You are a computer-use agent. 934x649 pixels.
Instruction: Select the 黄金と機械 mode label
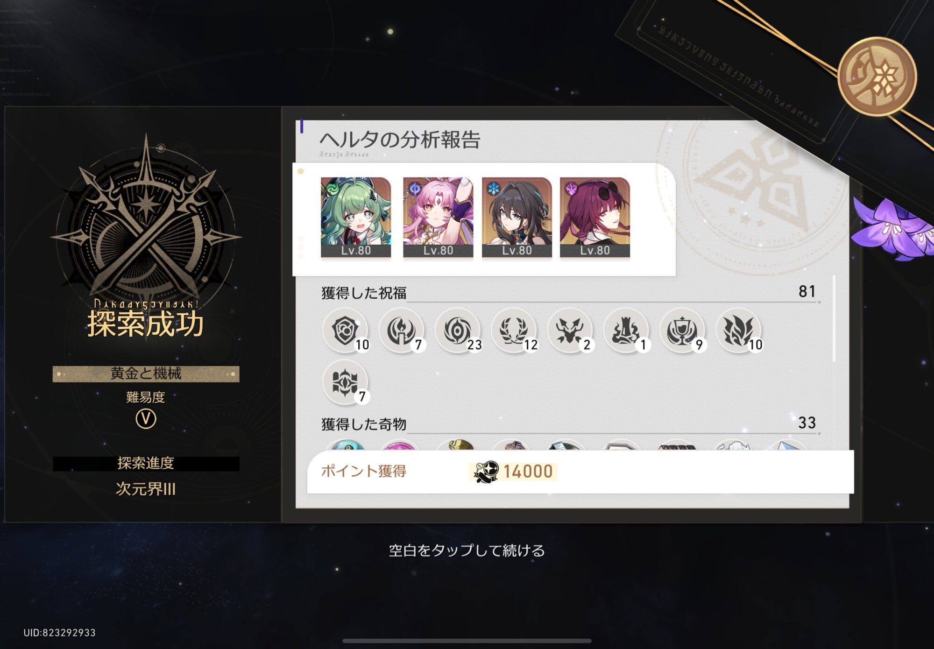[x=146, y=374]
